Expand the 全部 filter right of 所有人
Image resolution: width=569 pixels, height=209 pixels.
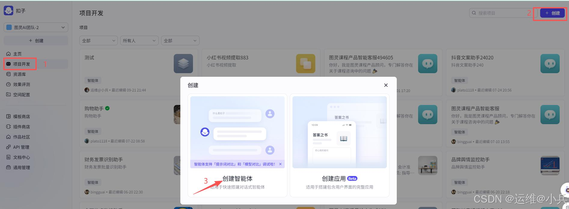180,40
